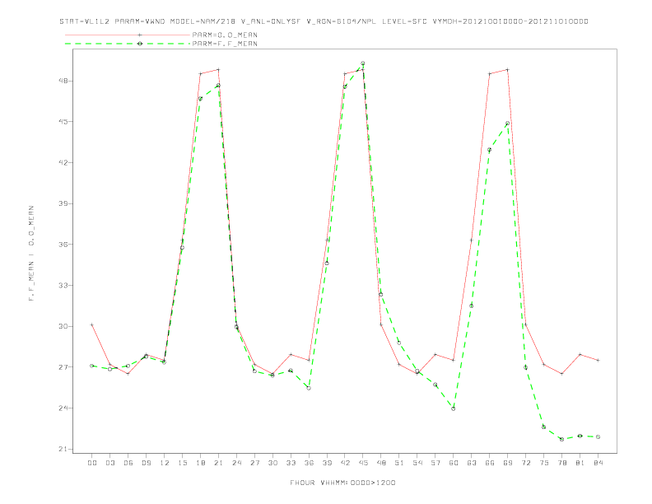This screenshot has width=652, height=504.
Task: Click red O.O_MEAN data point at hour 84
Action: click(598, 360)
